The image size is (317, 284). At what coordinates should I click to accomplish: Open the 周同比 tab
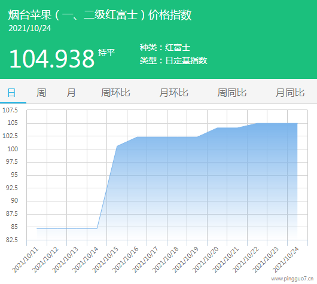[232, 93]
